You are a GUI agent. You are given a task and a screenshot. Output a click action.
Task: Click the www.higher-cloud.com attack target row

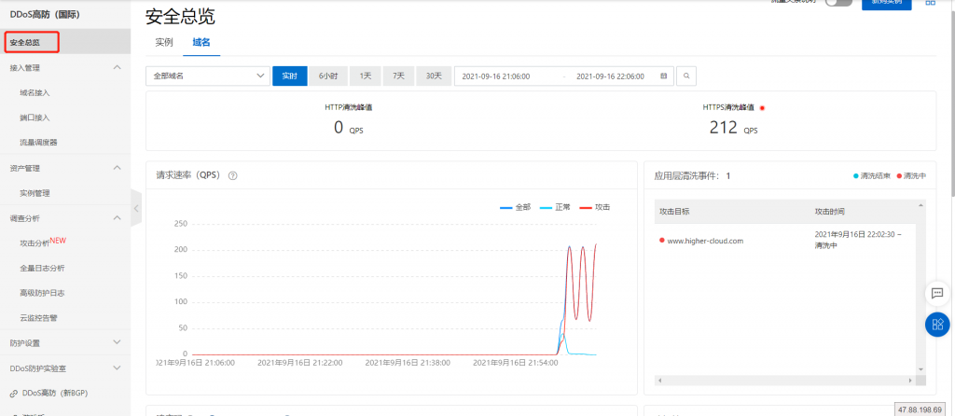784,241
